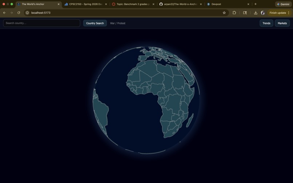Click Madagascar on the globe
Viewport: 293px width, 183px height.
click(x=190, y=121)
